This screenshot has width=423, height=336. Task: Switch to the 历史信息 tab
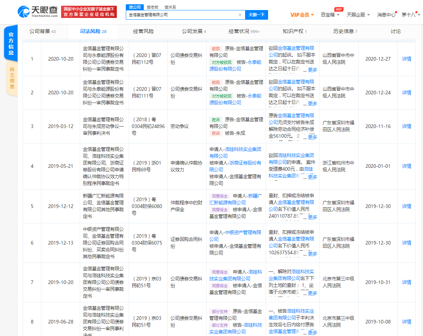click(345, 32)
